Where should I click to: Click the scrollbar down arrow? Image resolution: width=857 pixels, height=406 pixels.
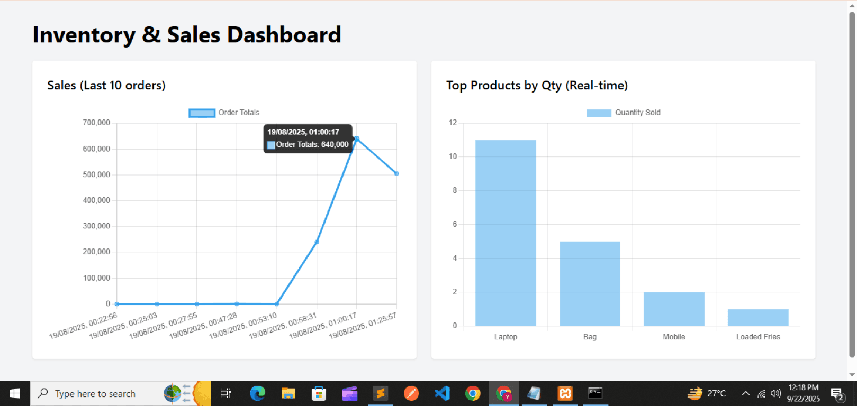[x=852, y=375]
